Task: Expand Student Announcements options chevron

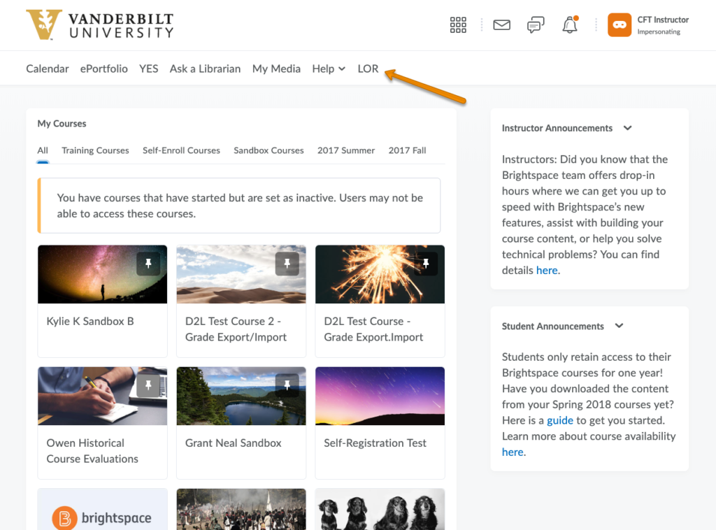Action: (x=619, y=326)
